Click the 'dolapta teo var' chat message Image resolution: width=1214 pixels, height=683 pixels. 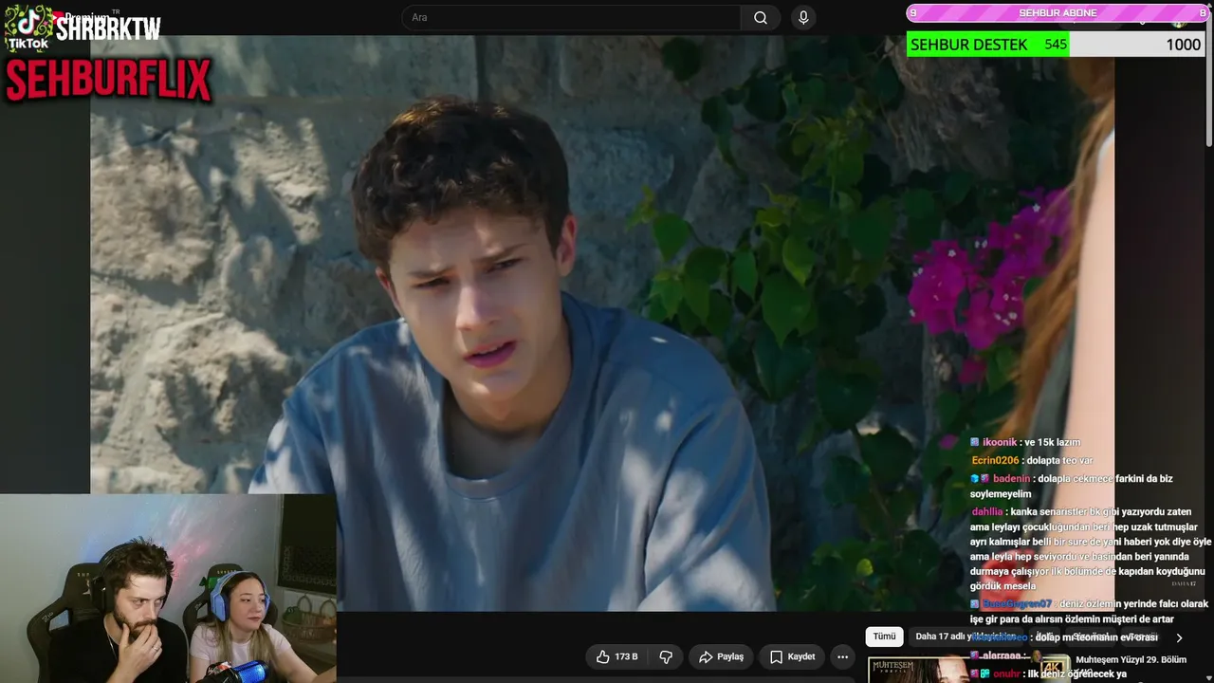1059,460
